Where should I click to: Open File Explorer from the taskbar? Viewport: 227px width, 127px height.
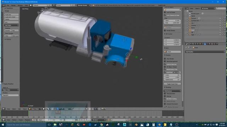55,125
